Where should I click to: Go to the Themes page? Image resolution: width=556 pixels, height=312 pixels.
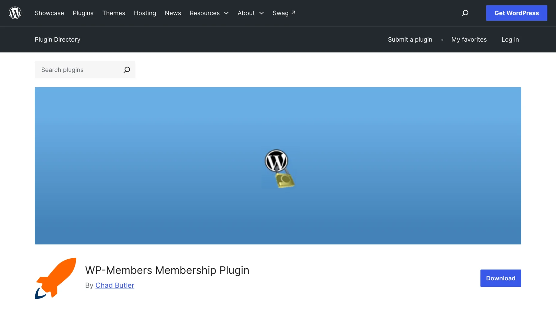(114, 13)
